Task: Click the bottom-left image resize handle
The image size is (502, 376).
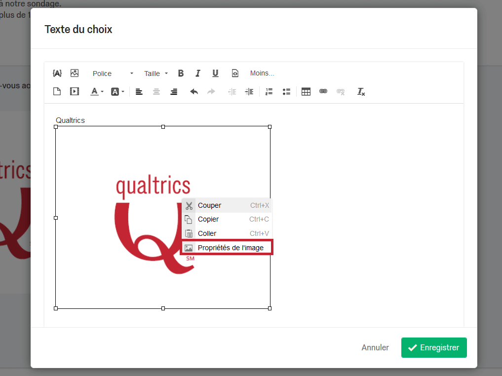Action: click(56, 308)
